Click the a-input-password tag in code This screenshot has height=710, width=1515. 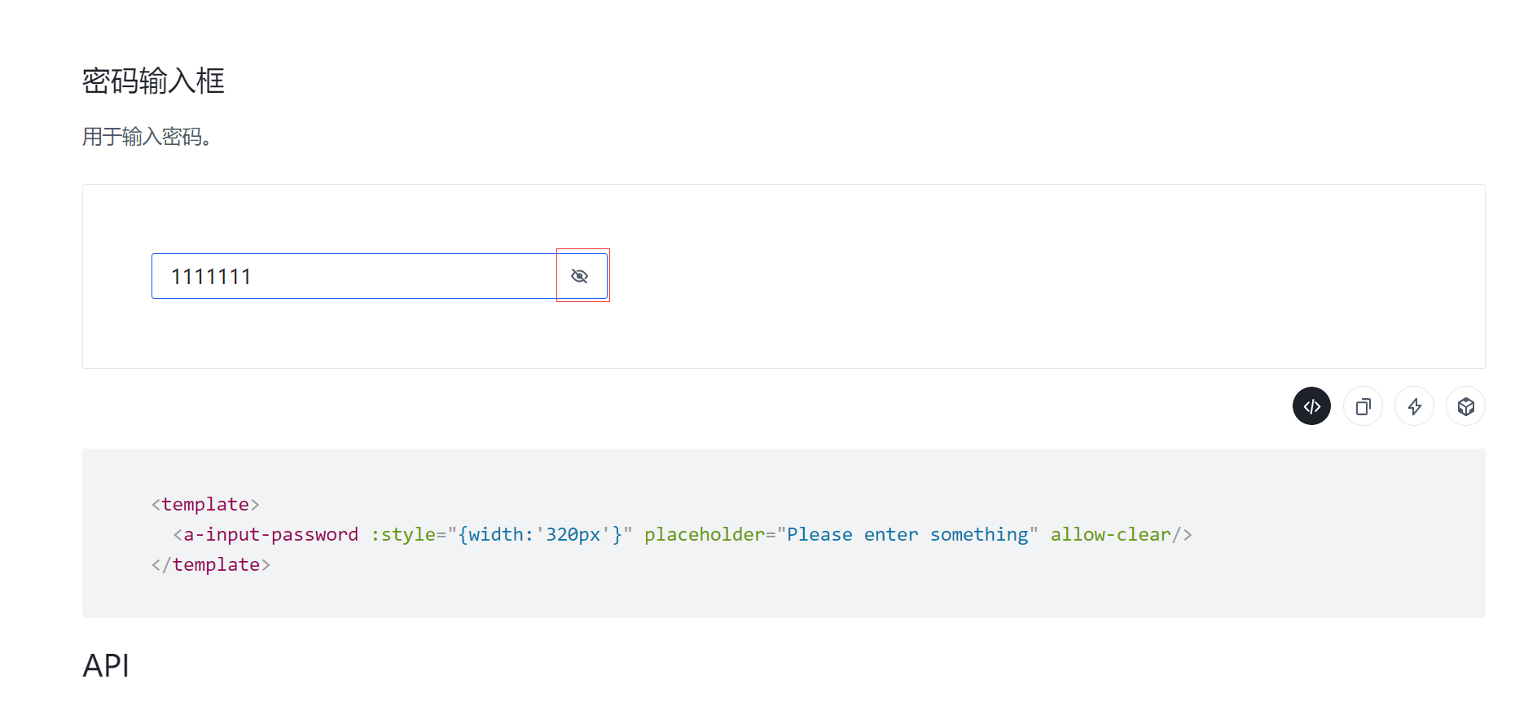pyautogui.click(x=270, y=534)
